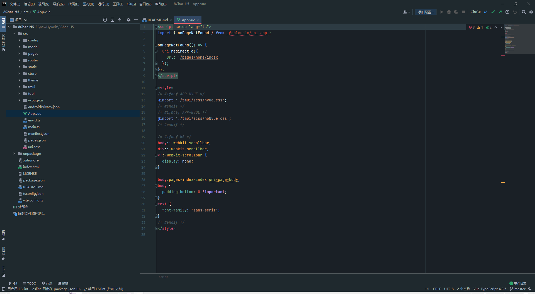Click the errors count indicator
This screenshot has height=294, width=535.
coord(472,27)
